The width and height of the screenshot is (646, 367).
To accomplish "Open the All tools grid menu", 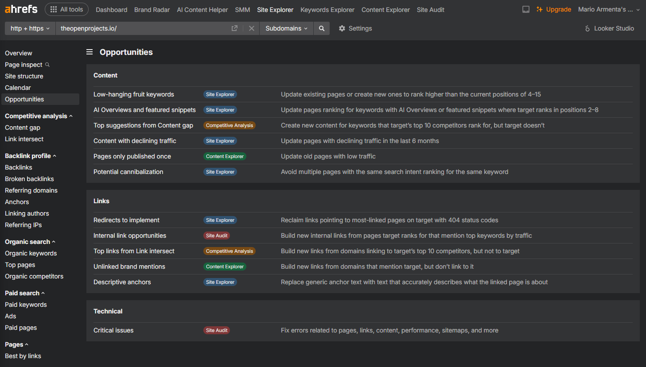I will (67, 9).
